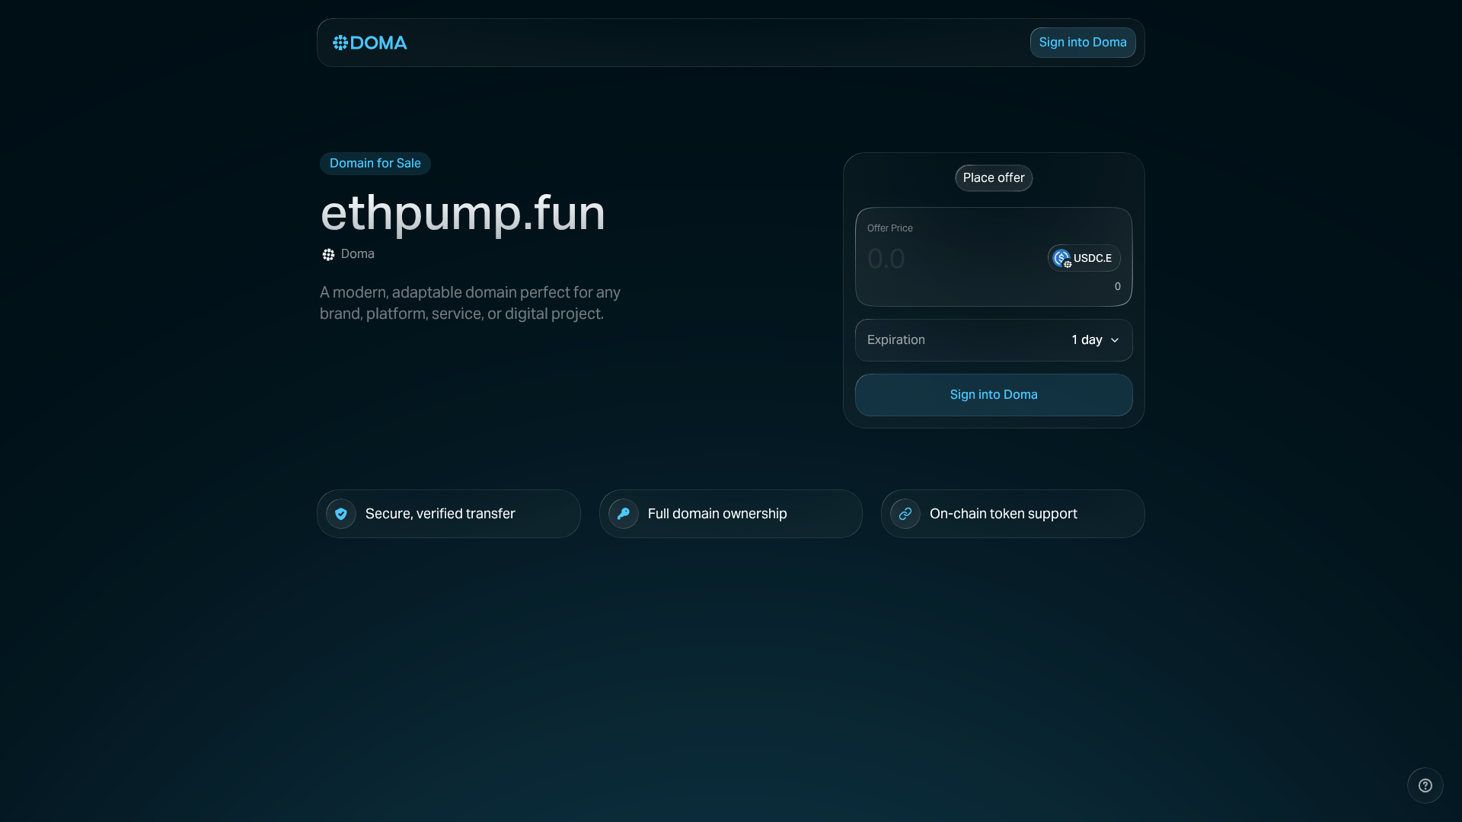Click the small Doma flower icon in the logo
This screenshot has height=822, width=1462.
click(x=340, y=43)
